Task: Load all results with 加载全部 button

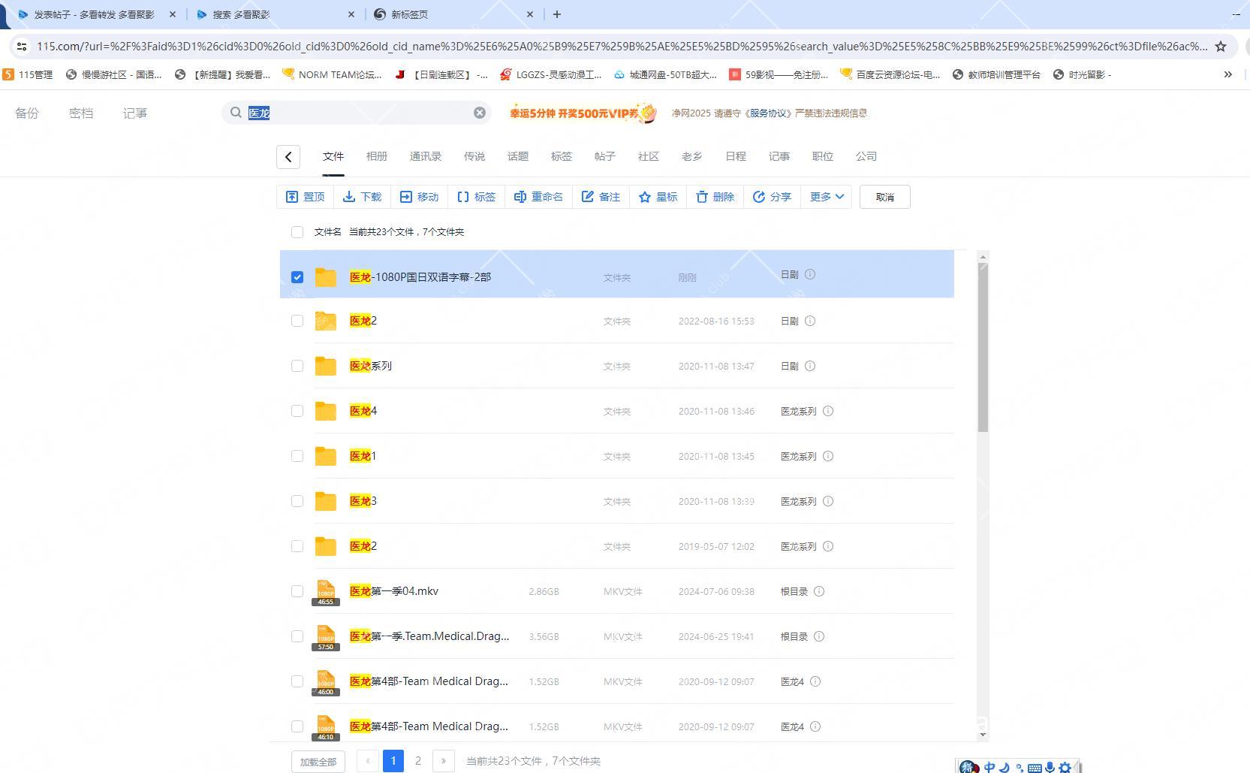Action: pos(317,761)
